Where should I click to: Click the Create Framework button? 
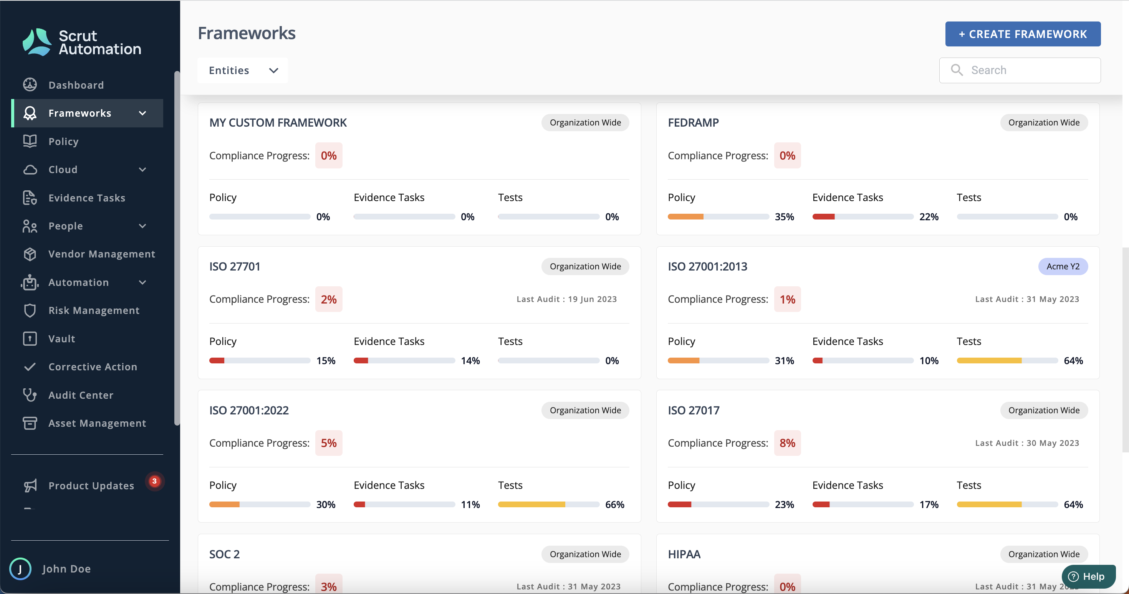coord(1023,34)
